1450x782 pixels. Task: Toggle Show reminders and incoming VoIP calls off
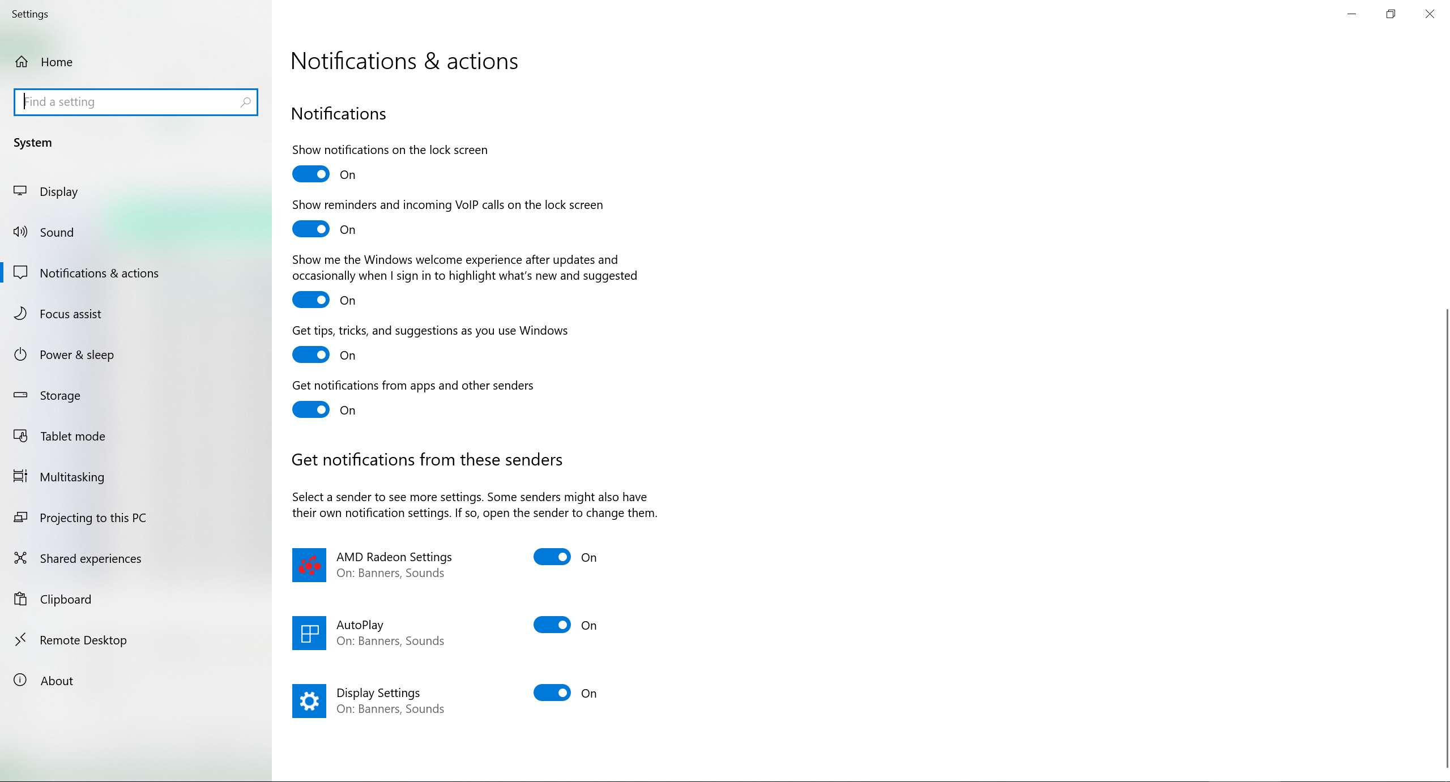[x=311, y=229]
